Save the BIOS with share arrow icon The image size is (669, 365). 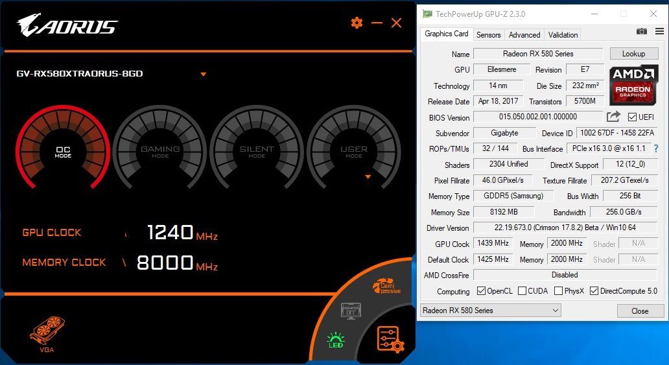pyautogui.click(x=613, y=116)
